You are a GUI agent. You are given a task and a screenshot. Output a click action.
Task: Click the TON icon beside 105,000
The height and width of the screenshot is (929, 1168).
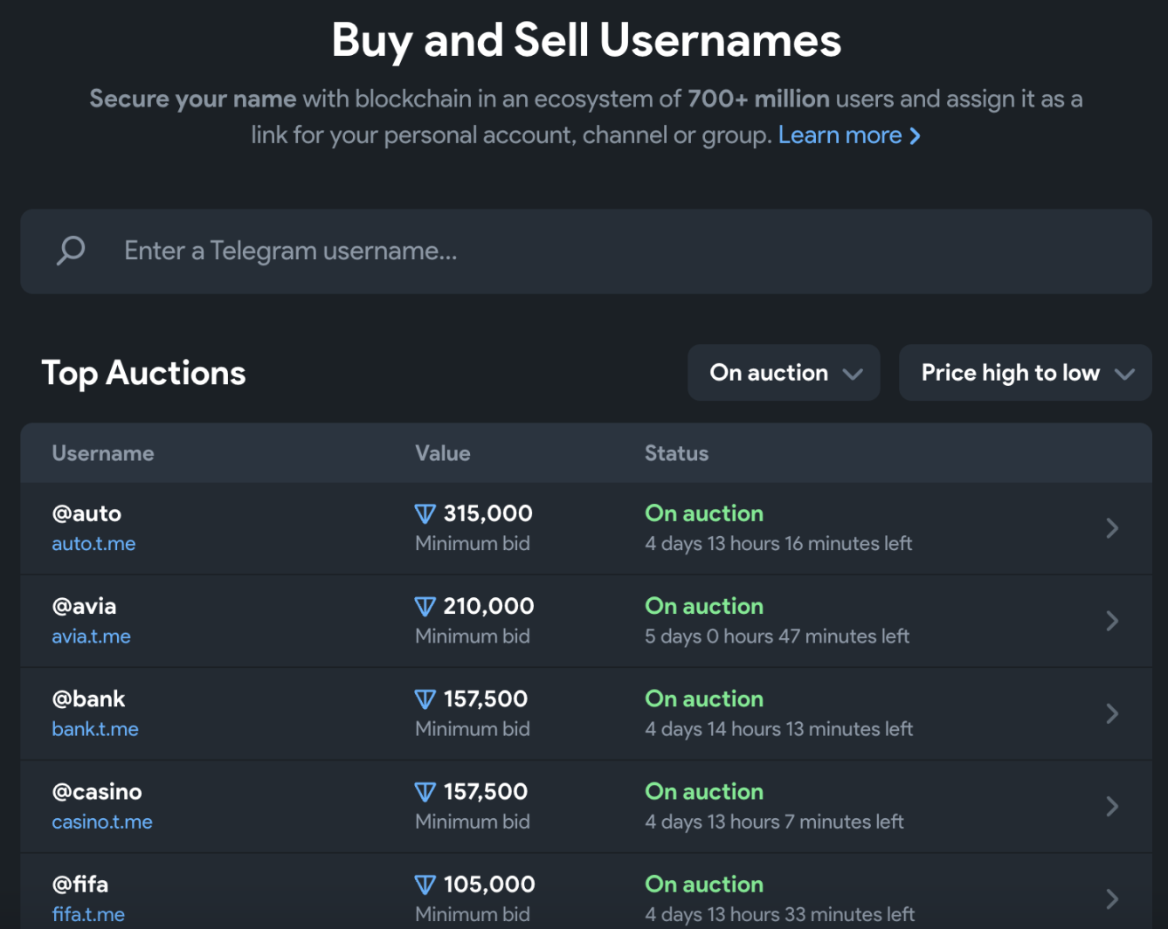(x=425, y=884)
